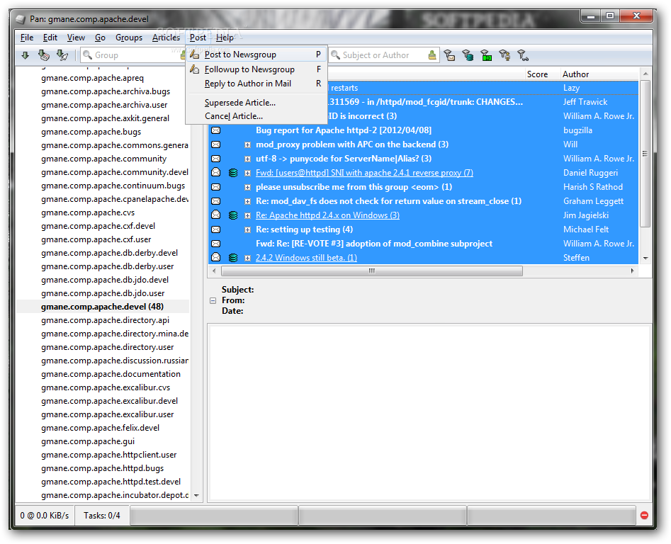Click cached disk icon of 2.4.2 Windows still beta row
This screenshot has width=671, height=544.
(233, 258)
